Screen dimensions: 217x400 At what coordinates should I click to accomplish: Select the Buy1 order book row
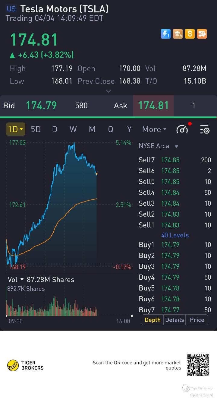click(x=175, y=245)
